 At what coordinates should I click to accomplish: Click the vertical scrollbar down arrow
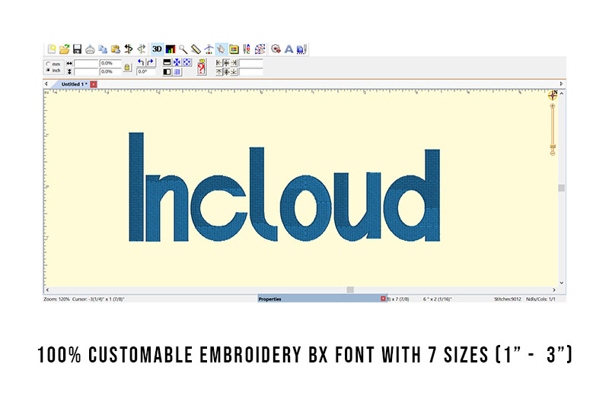click(562, 283)
